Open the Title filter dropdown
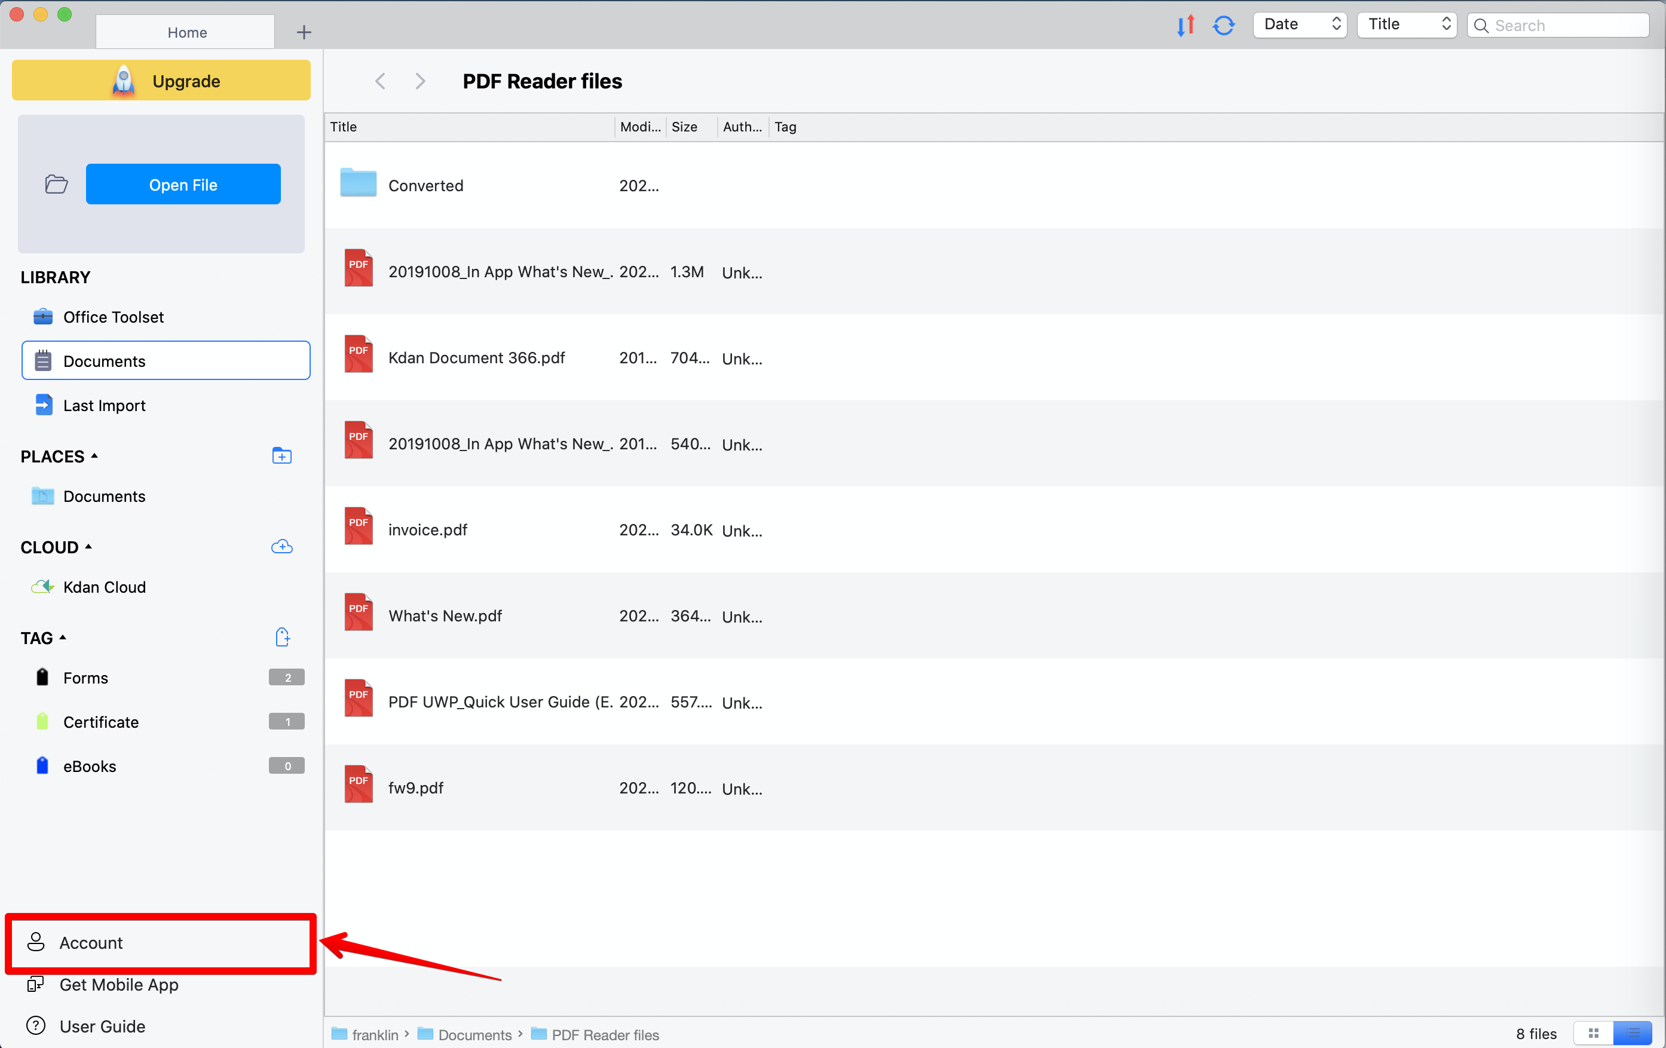The width and height of the screenshot is (1666, 1048). 1407,25
